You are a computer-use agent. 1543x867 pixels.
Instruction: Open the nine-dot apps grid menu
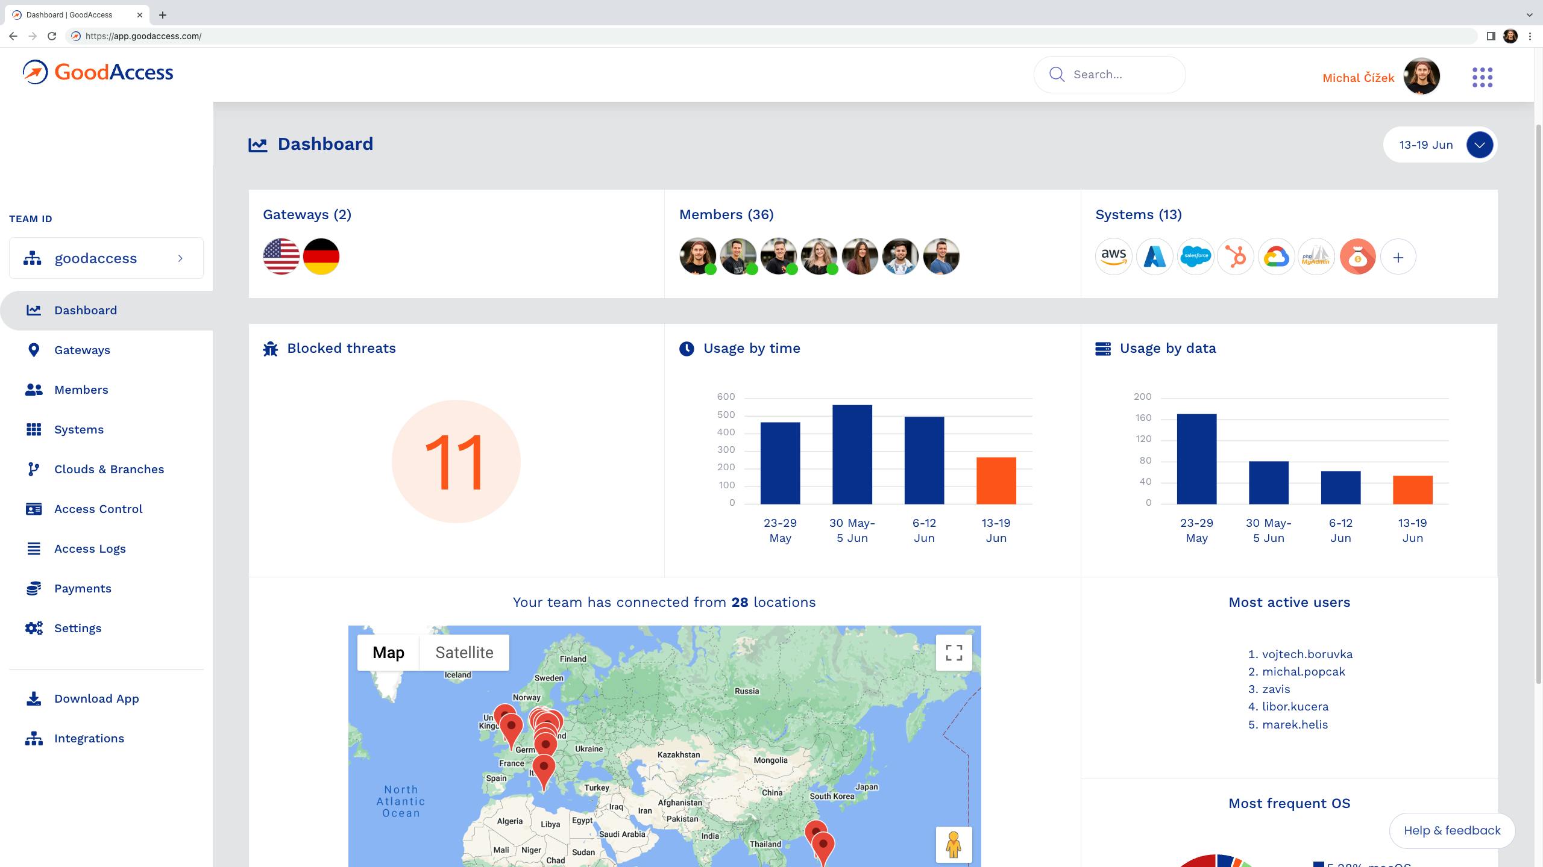[1482, 78]
